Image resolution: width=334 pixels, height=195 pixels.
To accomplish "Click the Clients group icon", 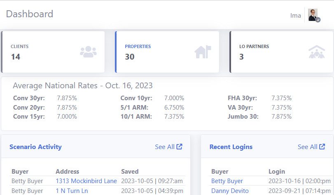I will (88, 52).
